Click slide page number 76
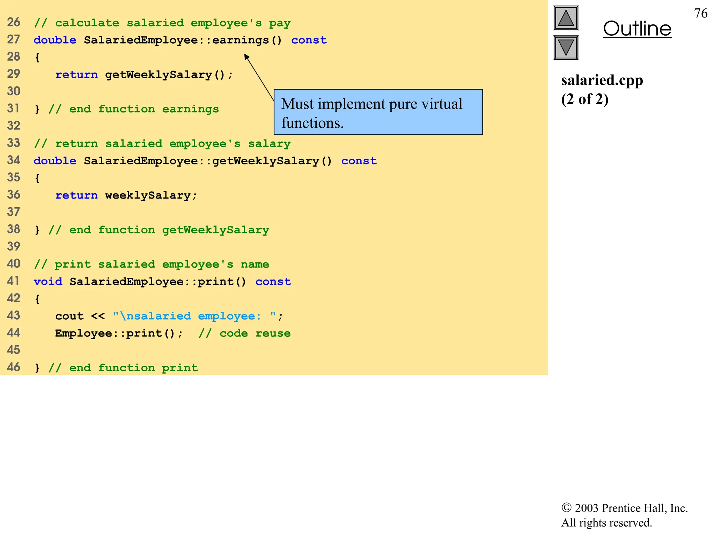715x536 pixels. 700,14
